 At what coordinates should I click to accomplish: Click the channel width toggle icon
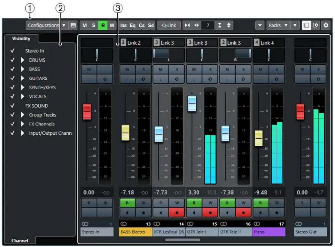pyautogui.click(x=196, y=26)
